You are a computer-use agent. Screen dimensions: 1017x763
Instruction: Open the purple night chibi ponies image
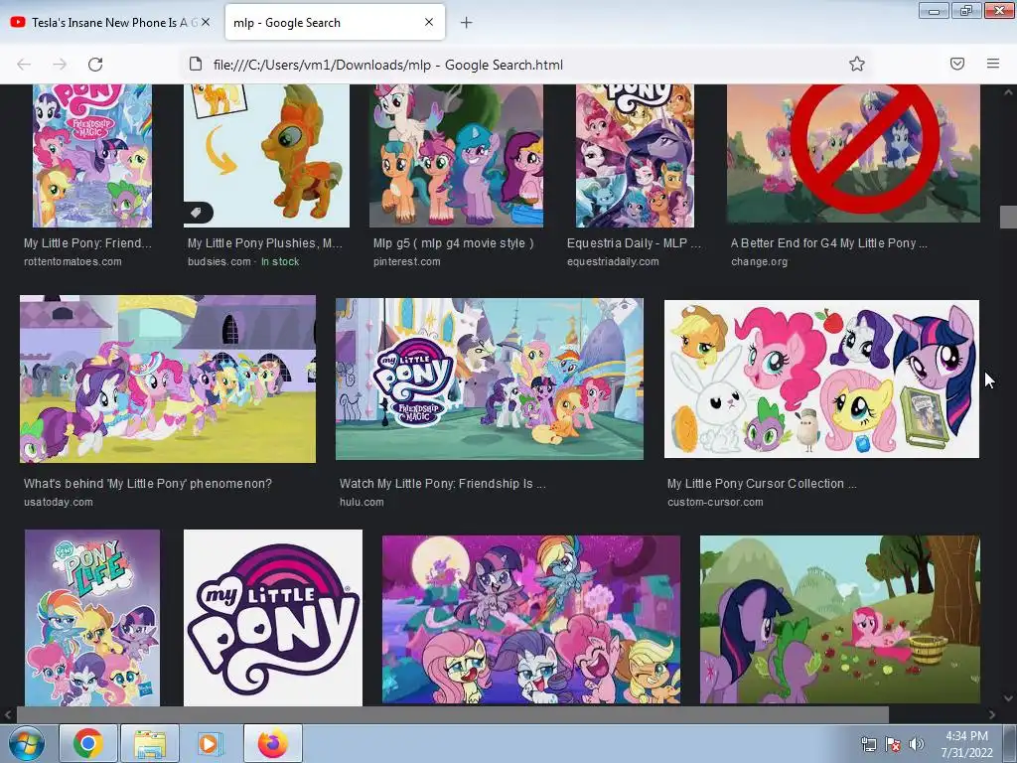coord(531,620)
